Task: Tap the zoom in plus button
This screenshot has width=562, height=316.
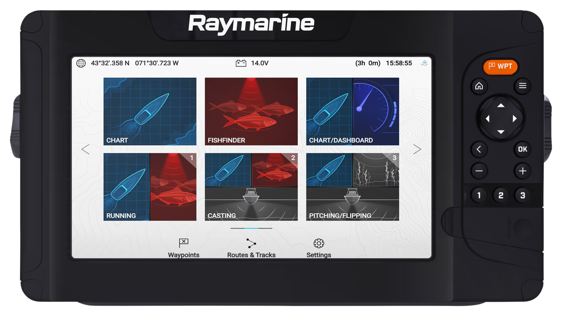Action: click(x=523, y=171)
